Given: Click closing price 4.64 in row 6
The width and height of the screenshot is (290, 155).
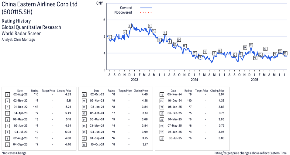Looking at the screenshot, I should [x=68, y=126].
